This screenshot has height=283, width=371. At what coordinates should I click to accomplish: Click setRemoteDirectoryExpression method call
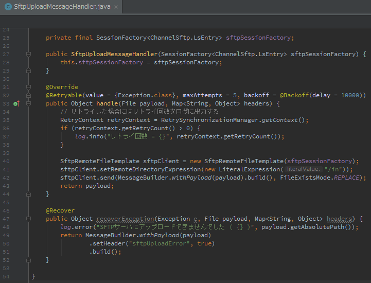click(x=150, y=169)
